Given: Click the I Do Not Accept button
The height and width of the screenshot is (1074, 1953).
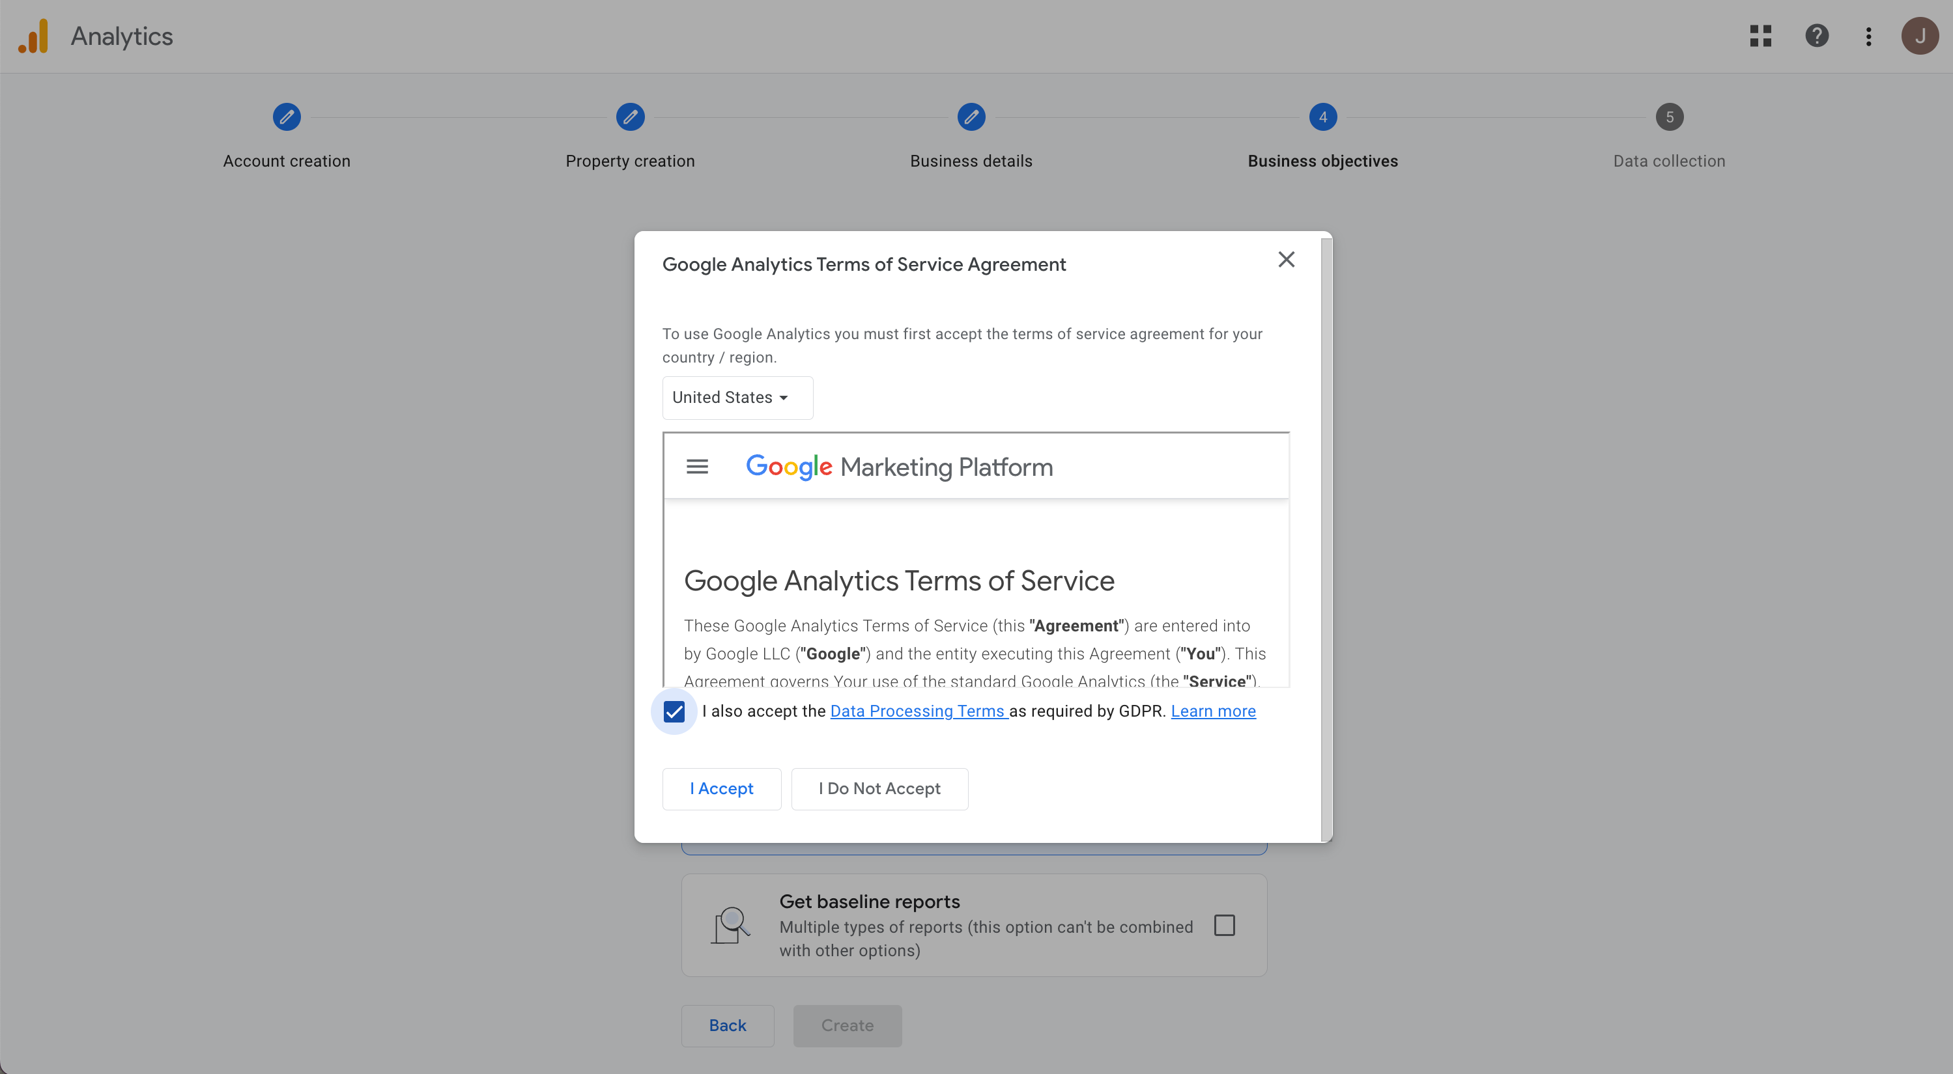Looking at the screenshot, I should tap(879, 788).
